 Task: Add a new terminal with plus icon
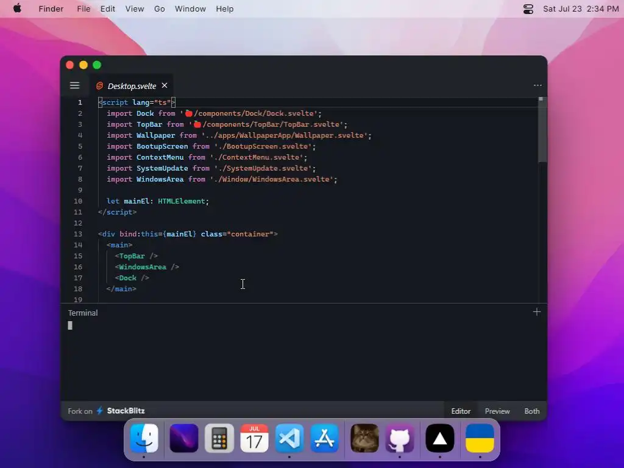tap(536, 312)
